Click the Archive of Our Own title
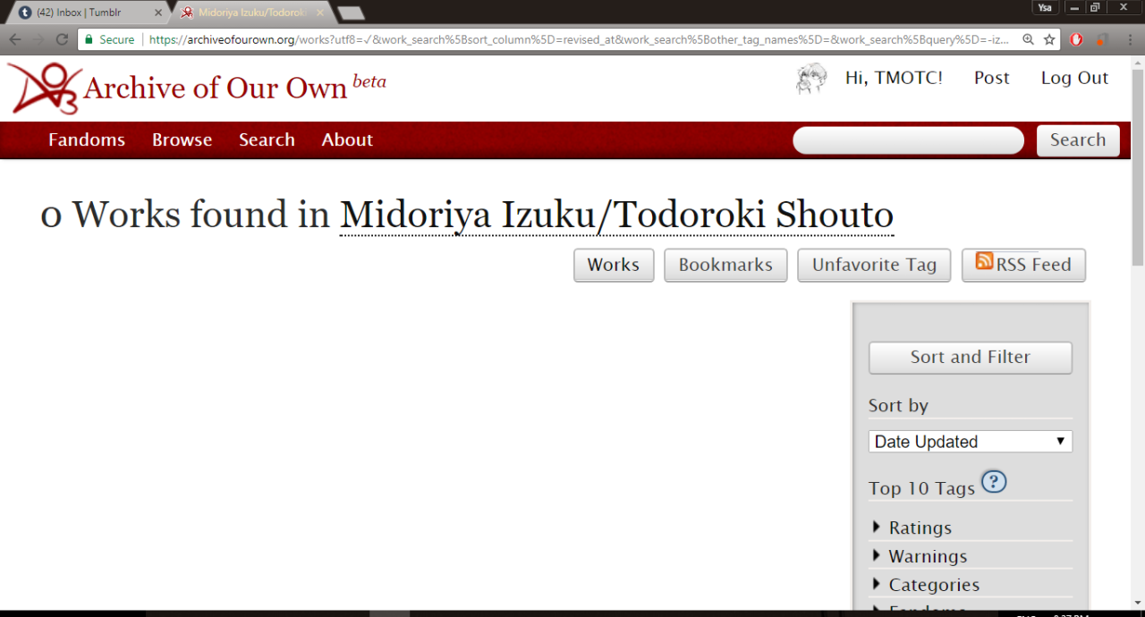This screenshot has width=1145, height=617. [216, 88]
